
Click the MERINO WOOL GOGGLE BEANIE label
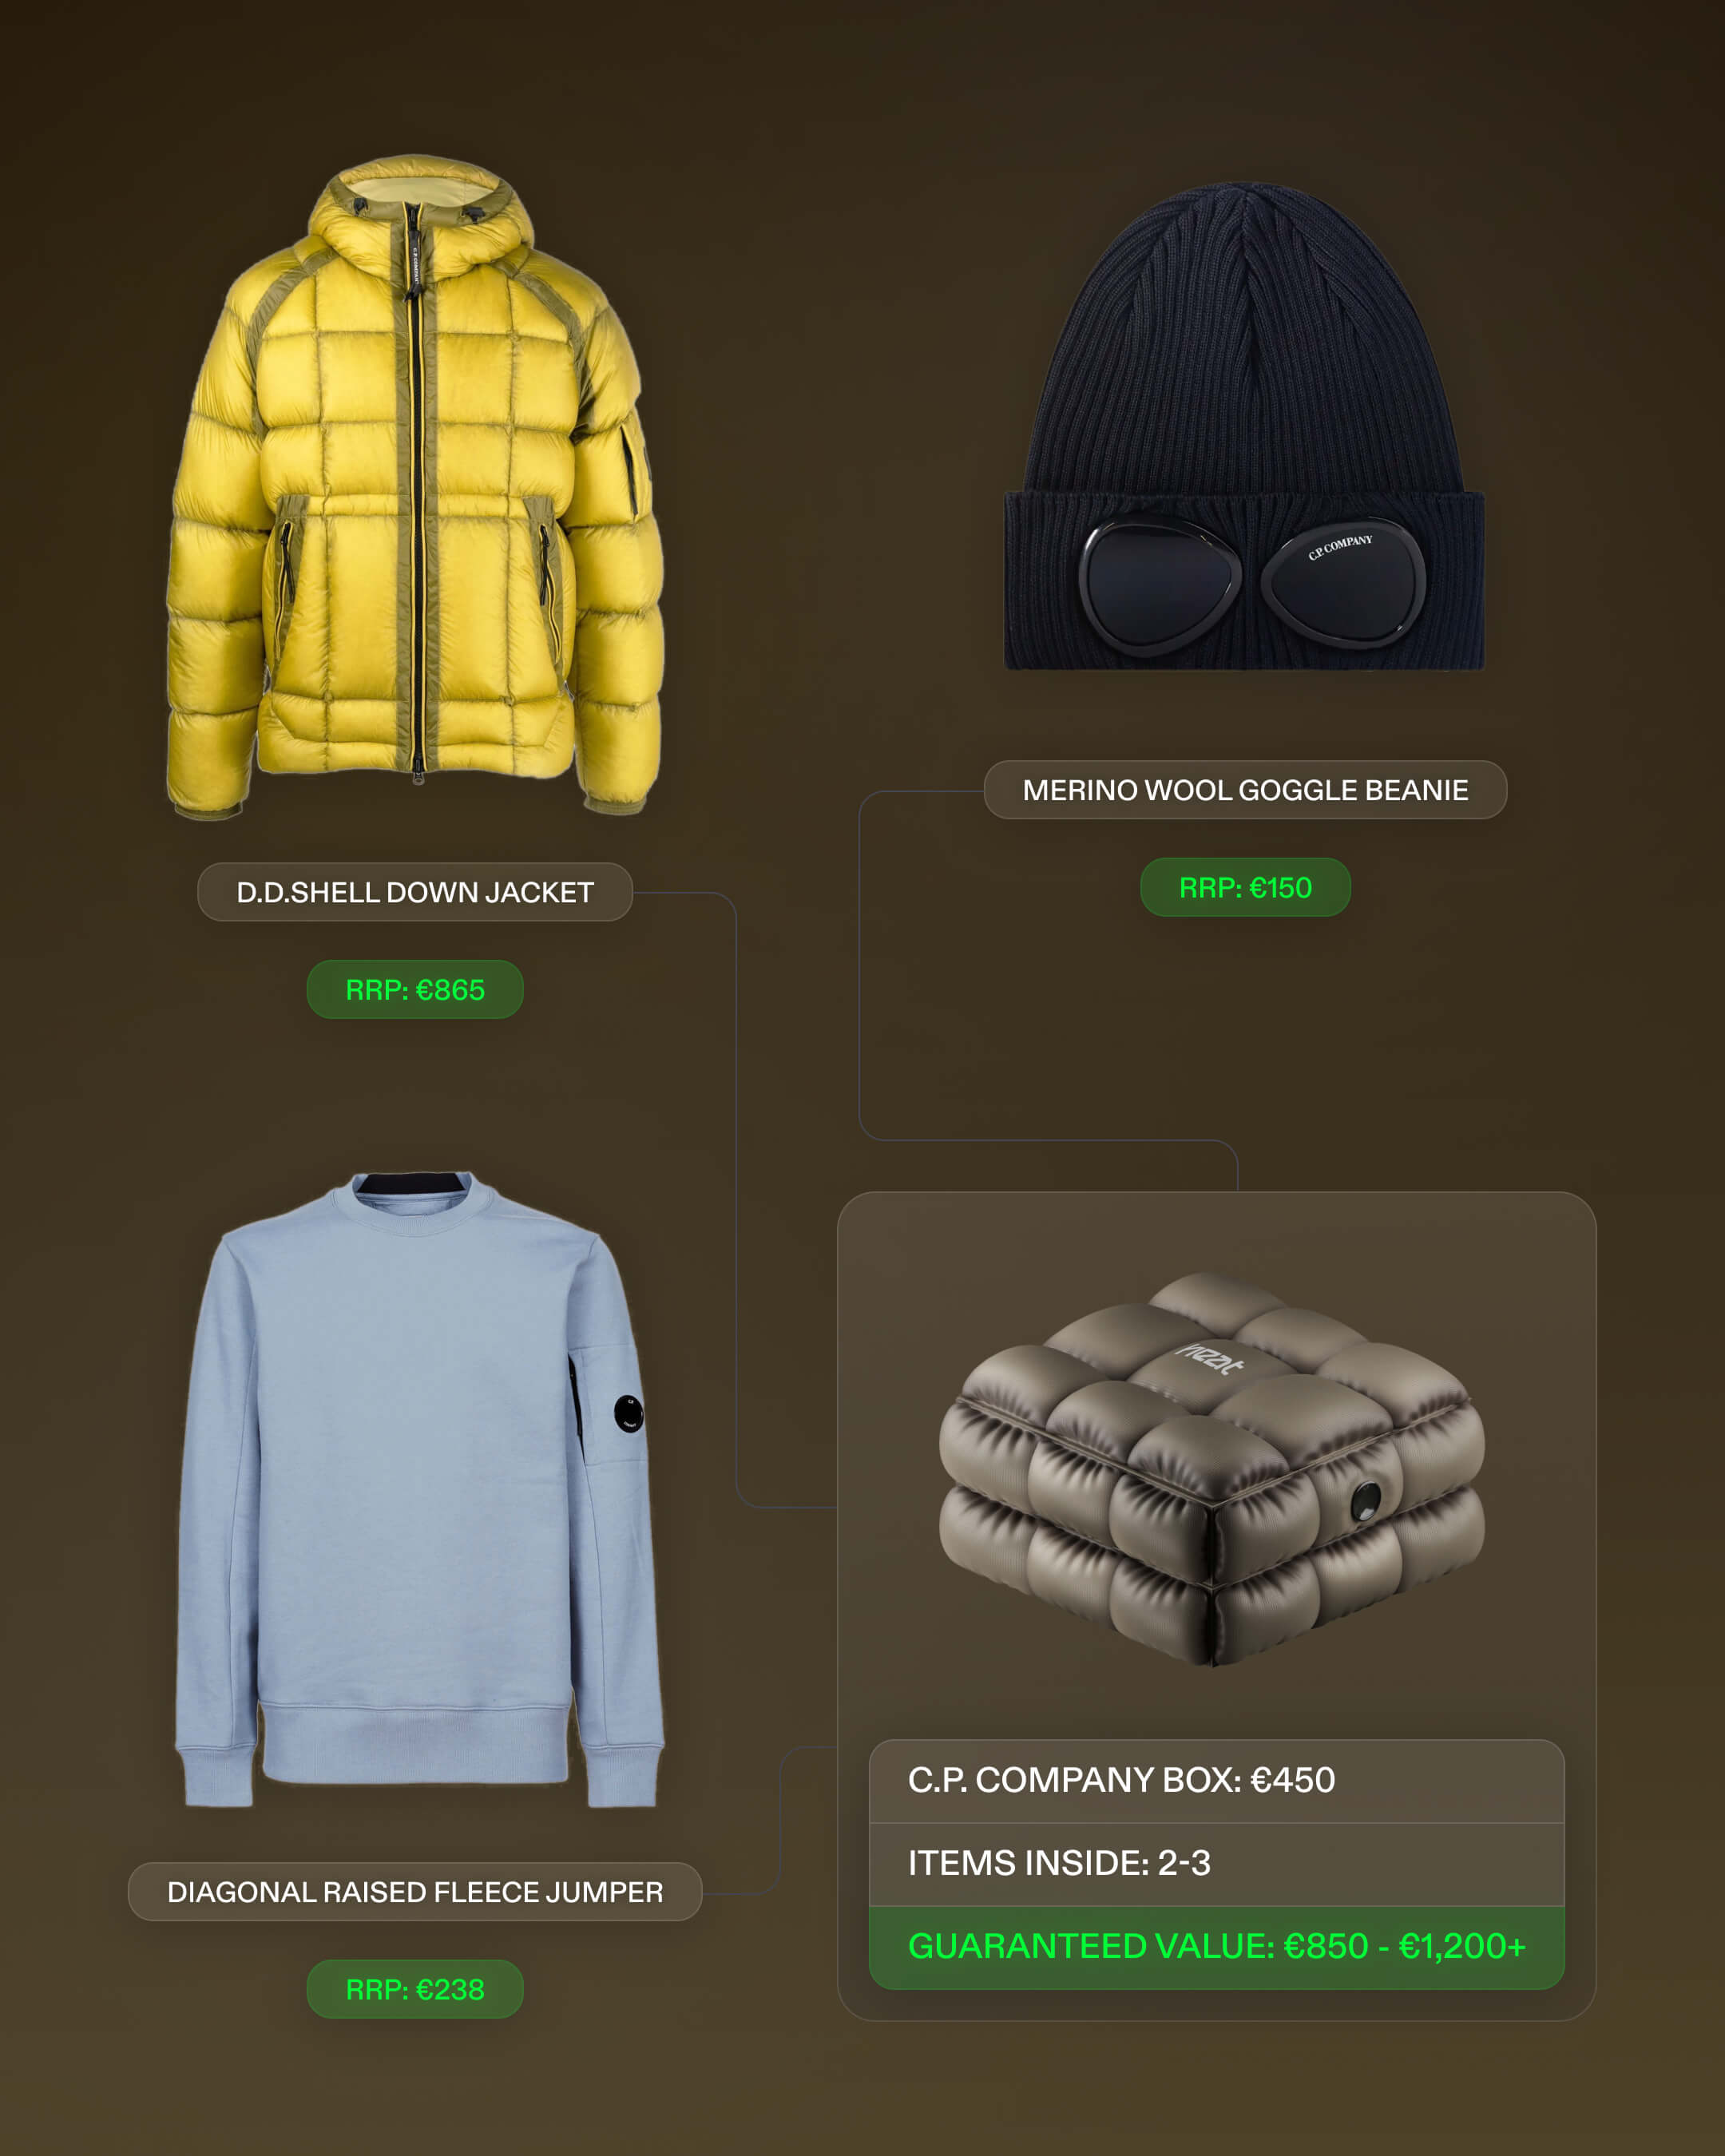click(x=1245, y=790)
